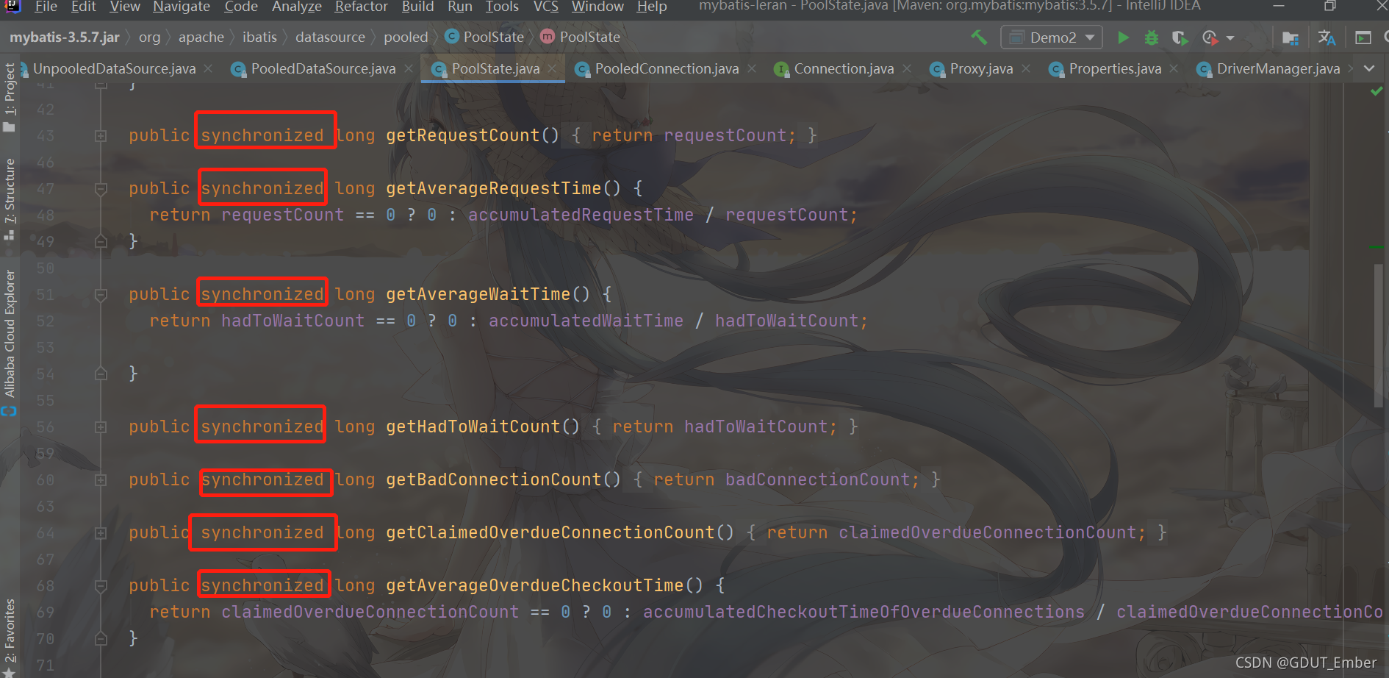This screenshot has width=1389, height=678.
Task: Click the pooled breadcrumb
Action: pyautogui.click(x=405, y=37)
